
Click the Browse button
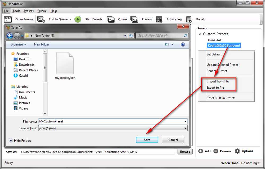185,152
